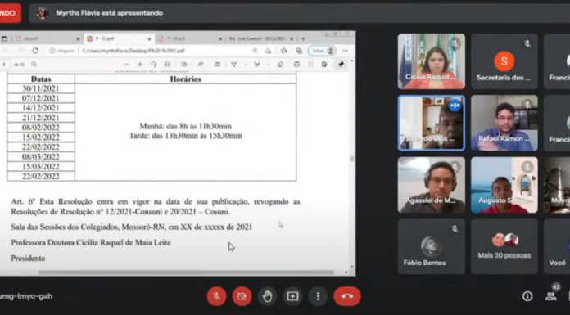Viewport: 570px width, 315px height.
Task: Toggle the microphone mute button
Action: pos(216,296)
